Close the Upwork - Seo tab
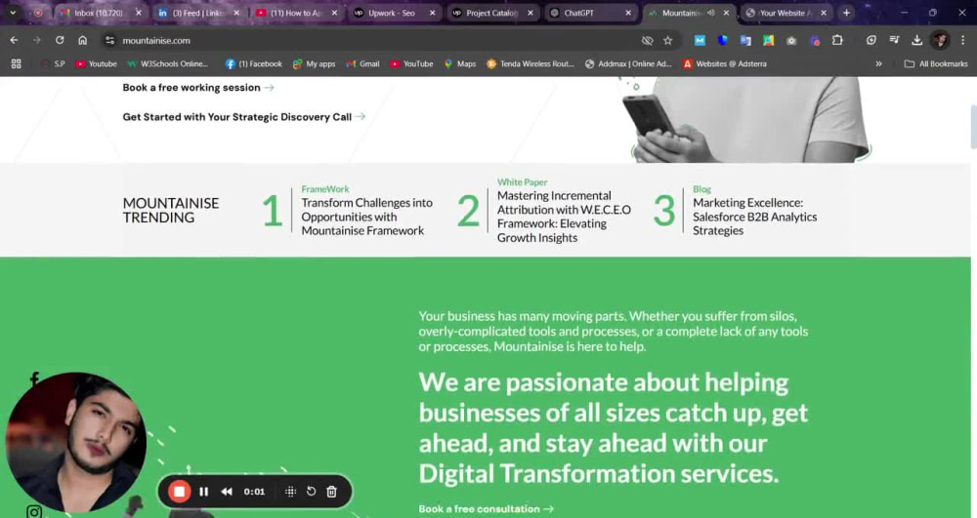This screenshot has width=977, height=518. click(x=433, y=13)
